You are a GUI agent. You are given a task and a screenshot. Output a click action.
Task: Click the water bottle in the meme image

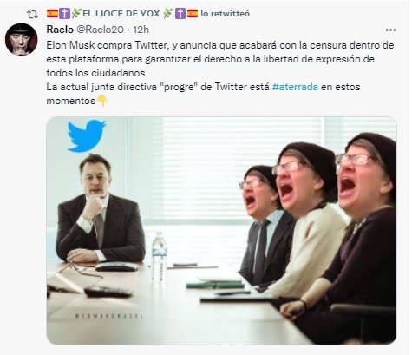click(x=159, y=256)
